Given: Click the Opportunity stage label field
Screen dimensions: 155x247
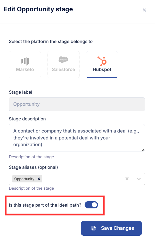Looking at the screenshot, I should (x=77, y=104).
